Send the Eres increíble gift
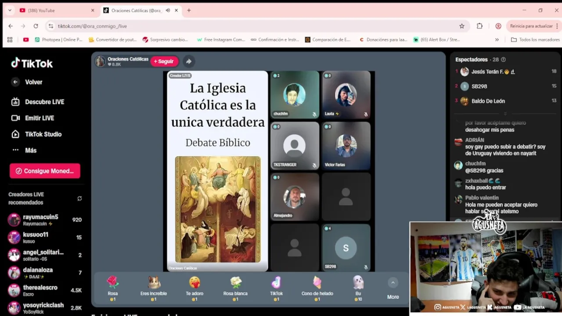The height and width of the screenshot is (316, 562). (154, 288)
